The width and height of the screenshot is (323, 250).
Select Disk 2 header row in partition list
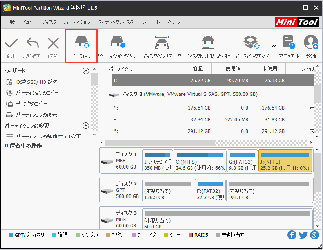[211, 94]
